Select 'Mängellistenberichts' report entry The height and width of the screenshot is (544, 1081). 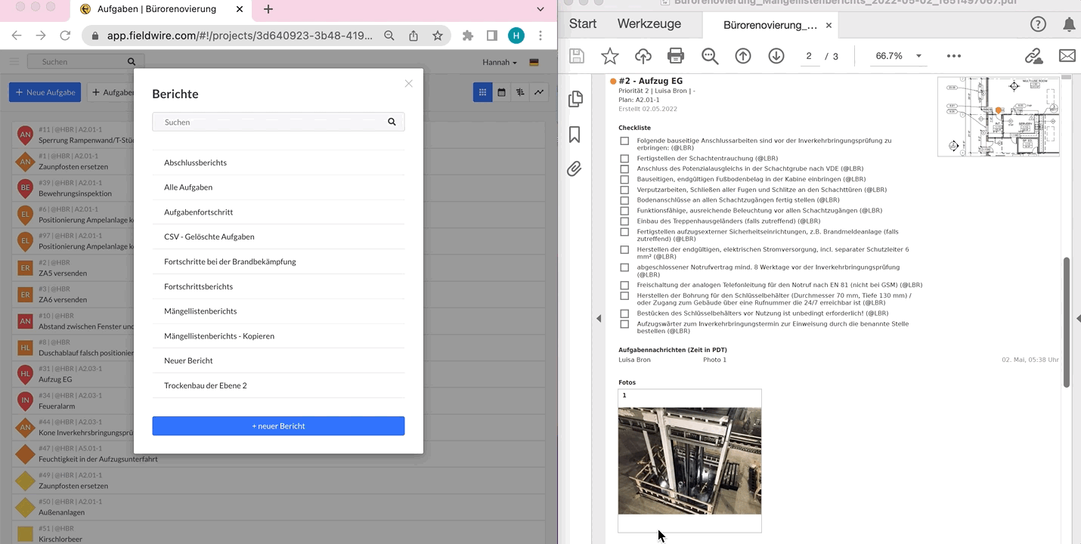coord(200,311)
